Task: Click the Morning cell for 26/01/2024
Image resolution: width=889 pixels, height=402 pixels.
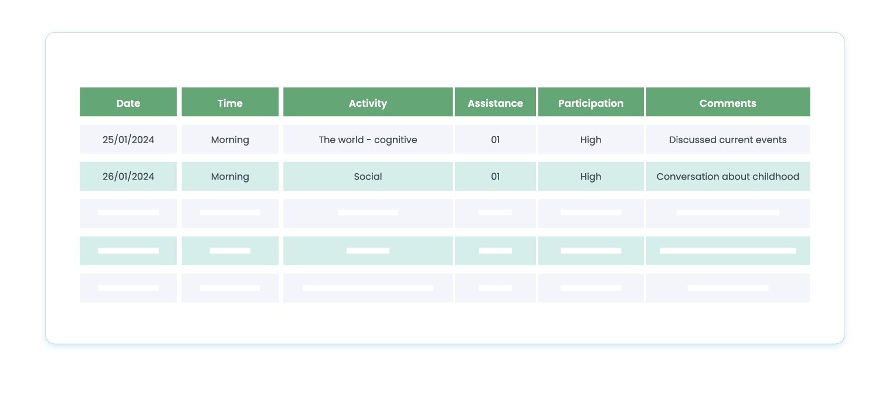Action: point(230,177)
